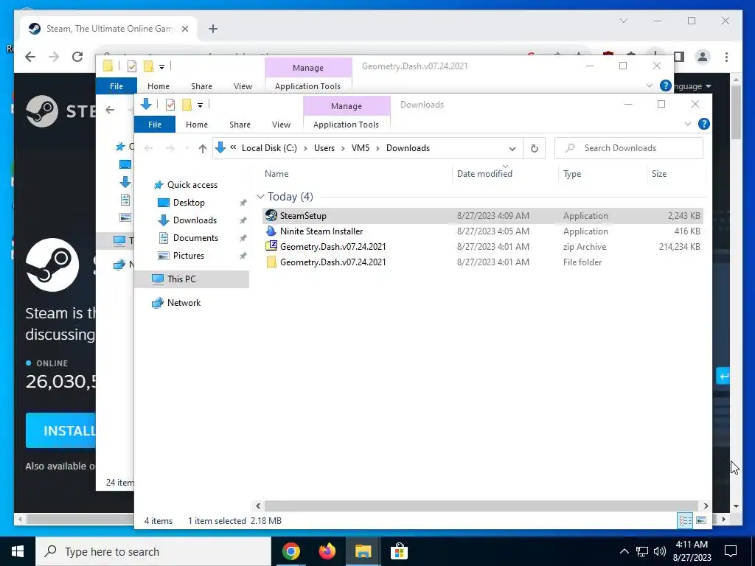
Task: Click the Network icon in navigation pane
Action: click(158, 303)
